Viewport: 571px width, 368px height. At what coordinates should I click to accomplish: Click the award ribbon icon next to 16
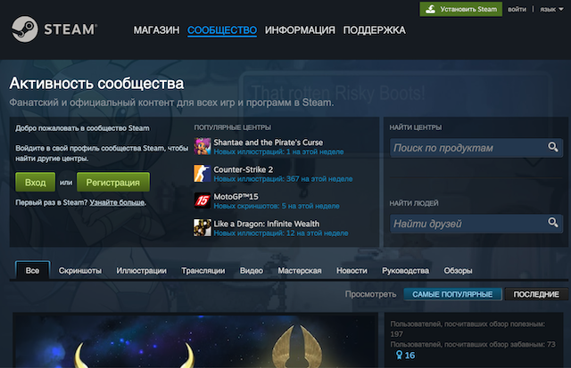[x=399, y=355]
